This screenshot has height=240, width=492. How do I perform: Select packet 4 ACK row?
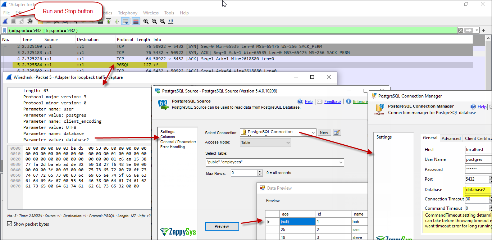point(236,59)
